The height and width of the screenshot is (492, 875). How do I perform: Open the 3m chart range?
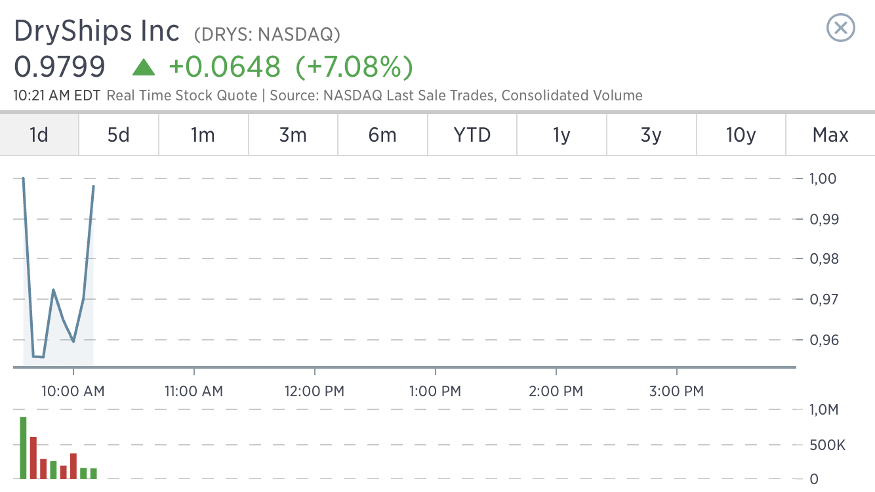tap(293, 134)
